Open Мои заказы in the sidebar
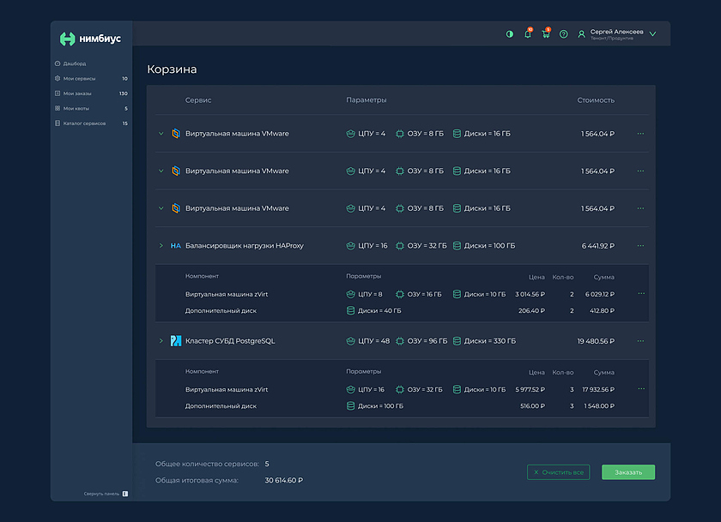The image size is (721, 522). (x=77, y=93)
